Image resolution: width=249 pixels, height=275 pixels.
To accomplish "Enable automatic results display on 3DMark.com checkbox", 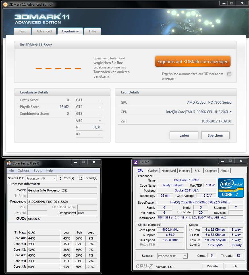I will [x=229, y=74].
